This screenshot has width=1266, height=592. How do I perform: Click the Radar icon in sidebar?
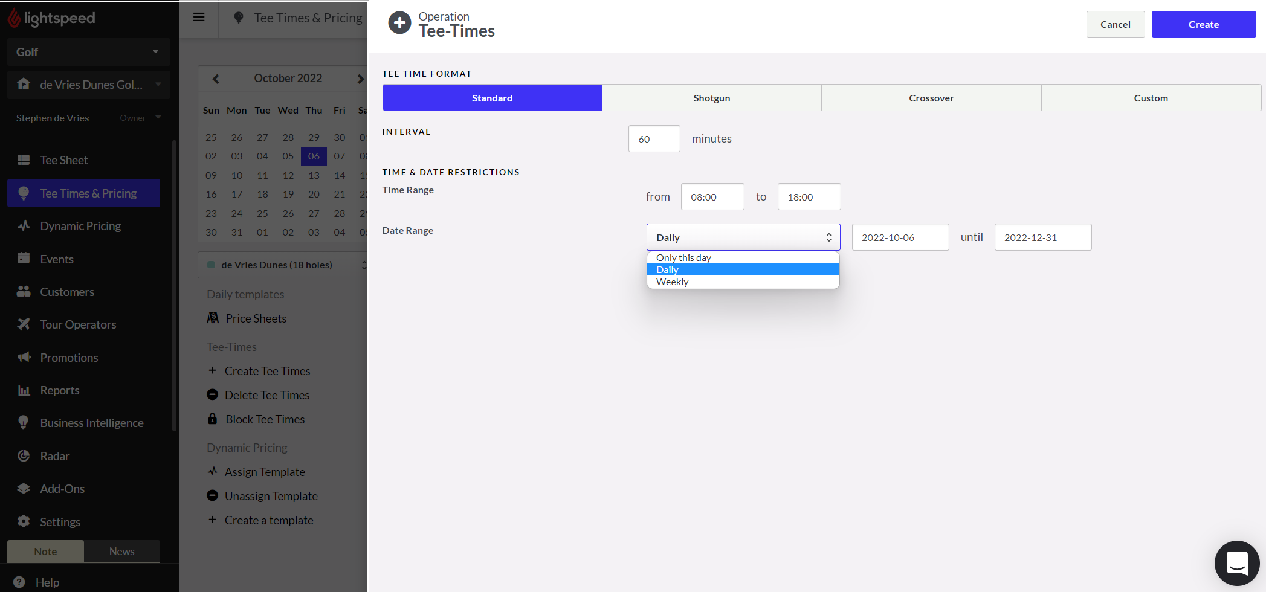(x=24, y=456)
